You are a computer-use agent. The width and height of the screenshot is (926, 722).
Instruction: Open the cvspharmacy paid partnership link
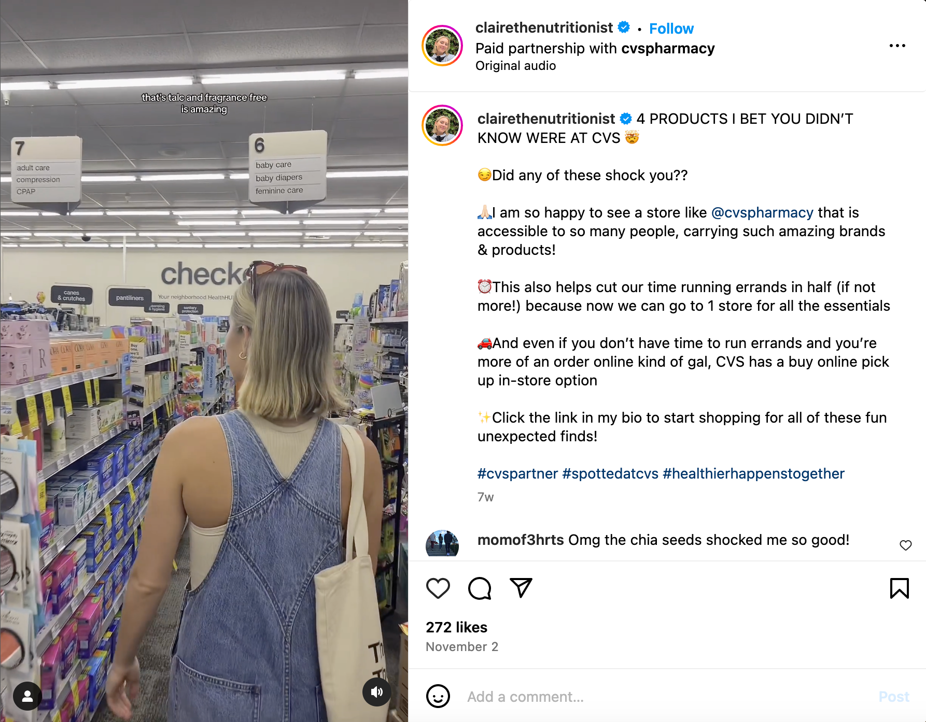[x=668, y=48]
